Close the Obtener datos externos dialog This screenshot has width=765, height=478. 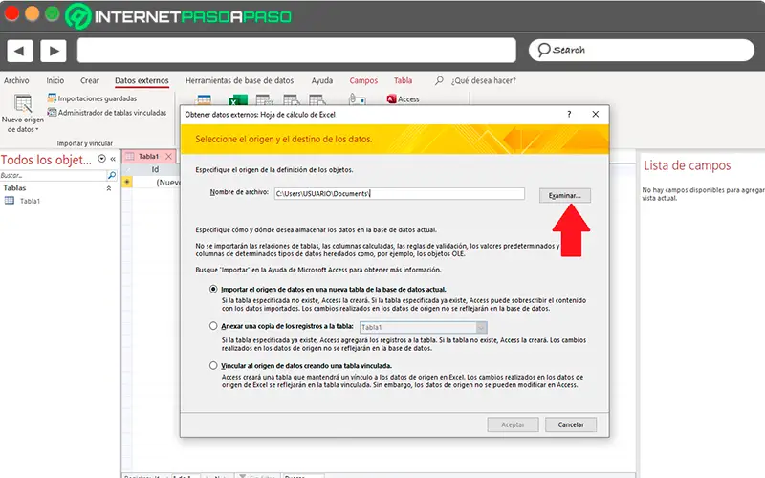pyautogui.click(x=595, y=114)
